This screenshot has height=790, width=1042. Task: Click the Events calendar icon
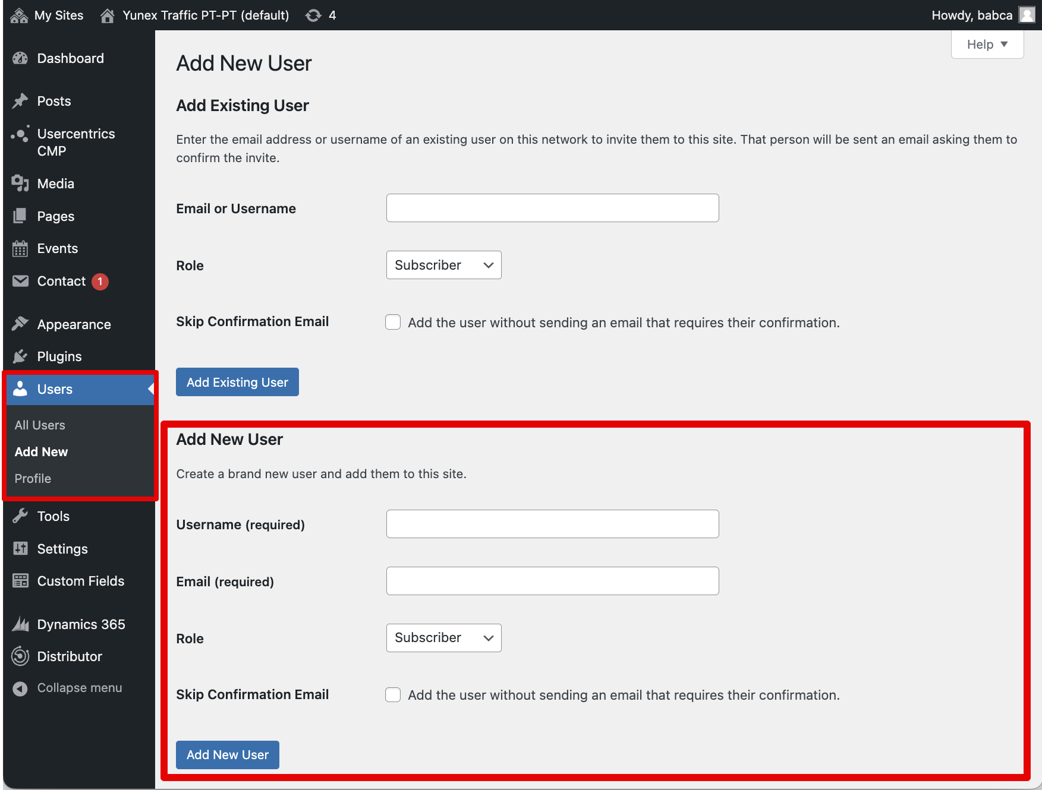[x=20, y=248]
